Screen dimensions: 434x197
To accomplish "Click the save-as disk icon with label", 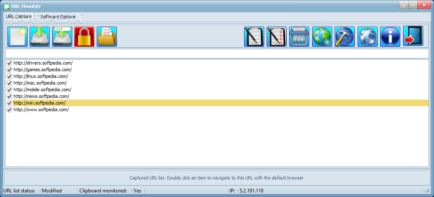I will pos(62,37).
